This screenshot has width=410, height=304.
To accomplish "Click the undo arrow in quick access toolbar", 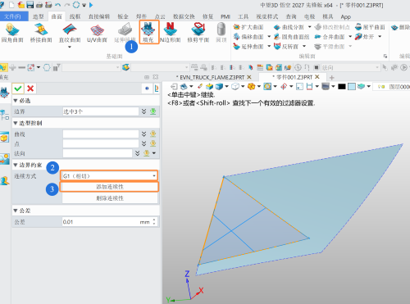I will coord(57,5).
